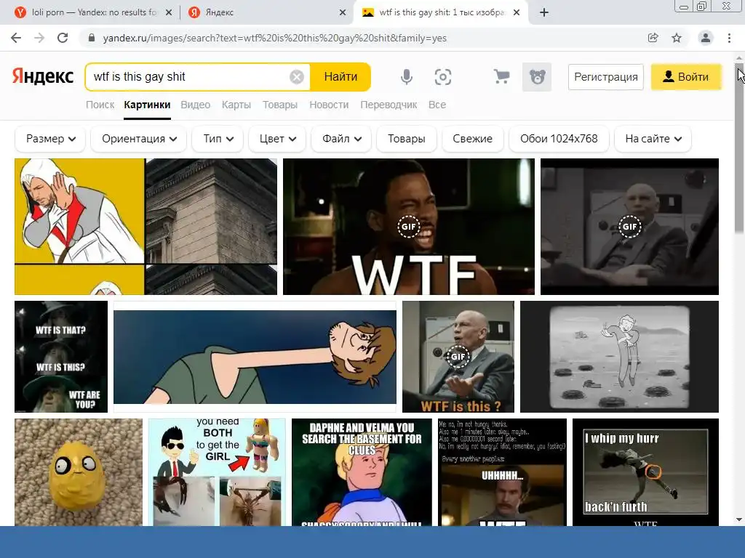
Task: Open the 'you need BOTH' meme thumbnail
Action: [x=217, y=472]
